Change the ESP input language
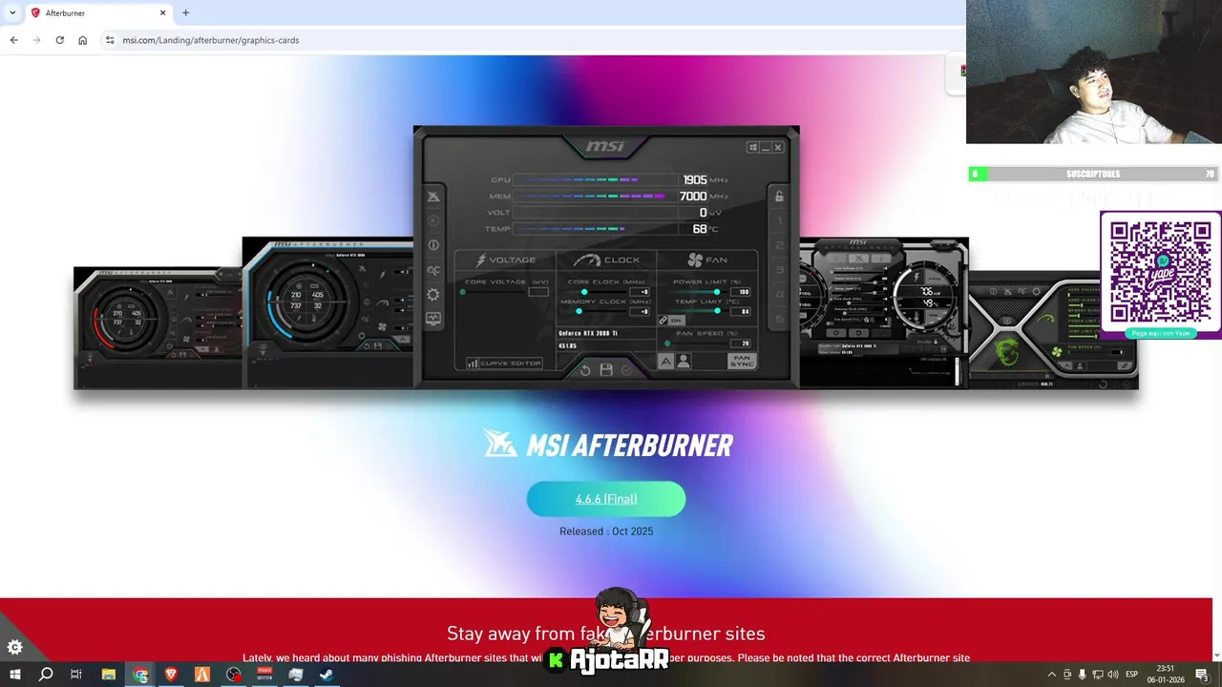Viewport: 1222px width, 687px height. [1132, 675]
